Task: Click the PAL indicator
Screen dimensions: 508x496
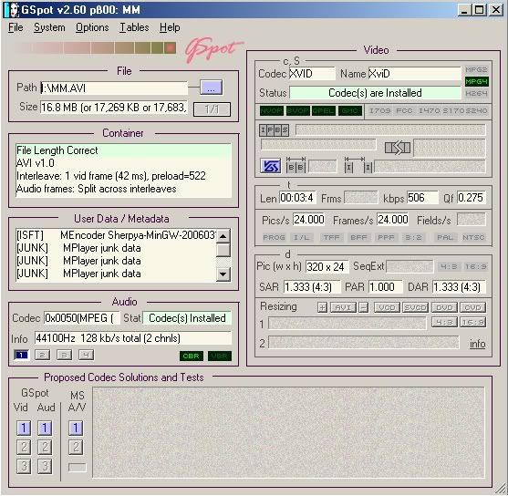Action: pyautogui.click(x=445, y=237)
